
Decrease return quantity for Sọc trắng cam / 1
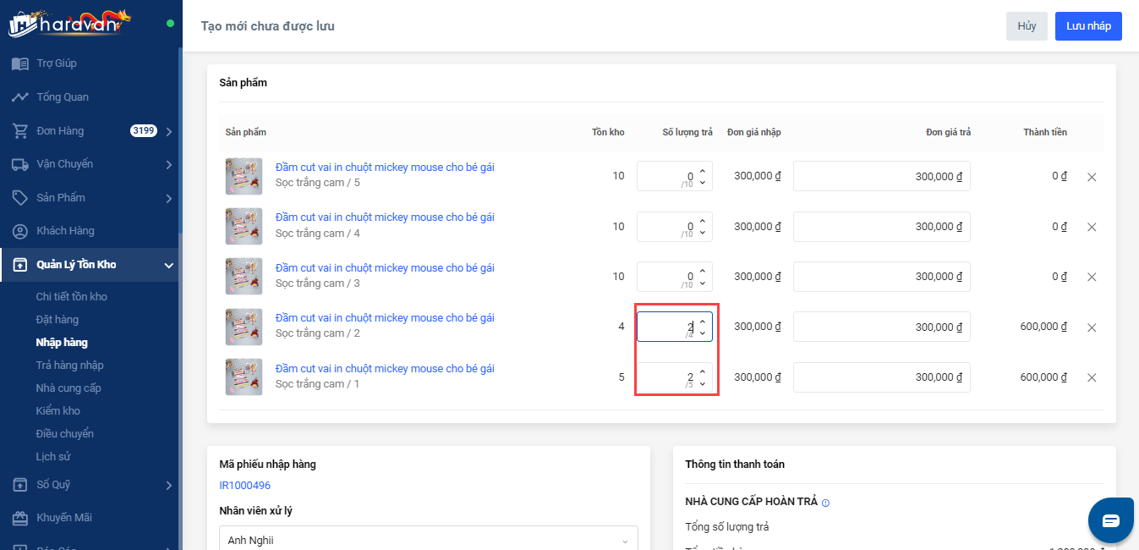point(703,384)
